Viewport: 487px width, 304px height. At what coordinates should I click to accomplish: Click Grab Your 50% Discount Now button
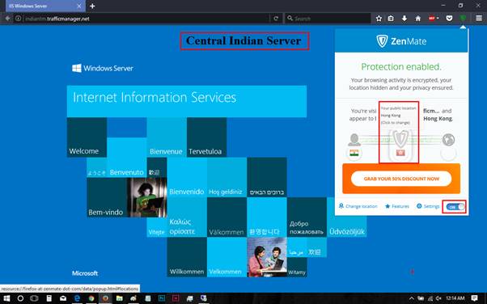(x=401, y=179)
